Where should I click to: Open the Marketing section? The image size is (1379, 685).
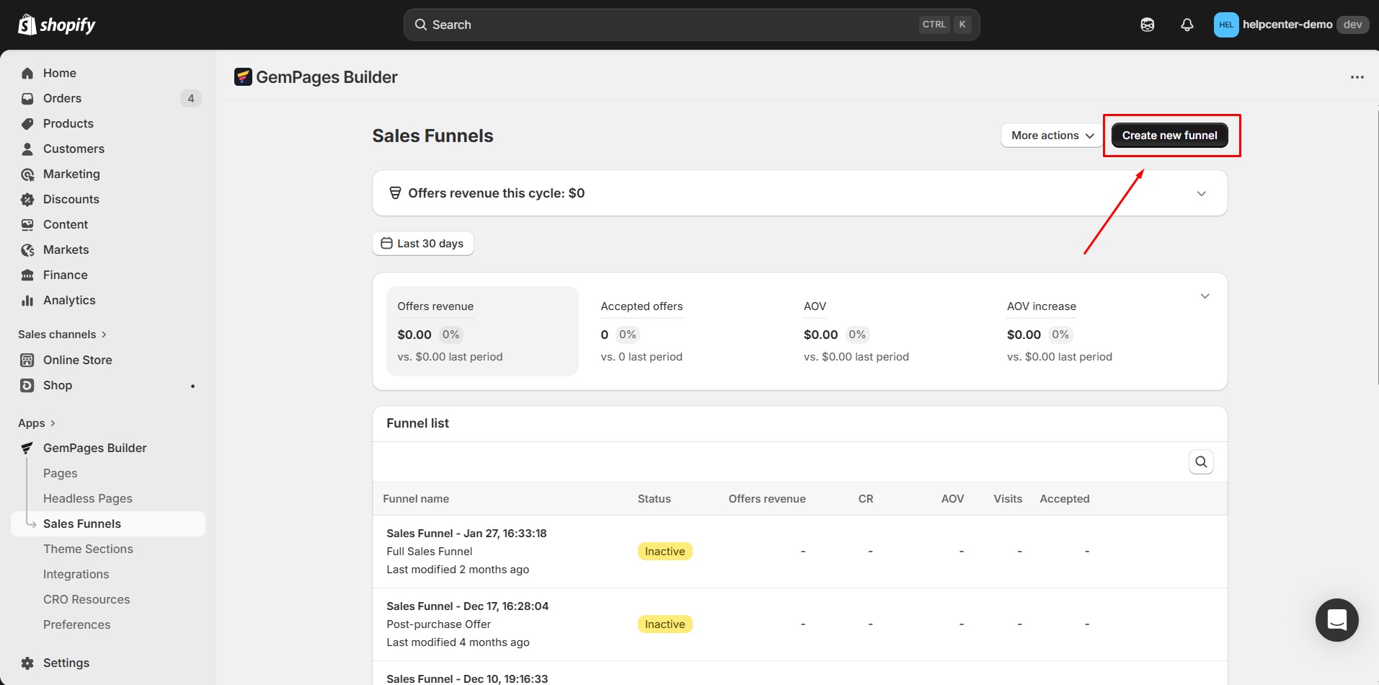tap(71, 174)
